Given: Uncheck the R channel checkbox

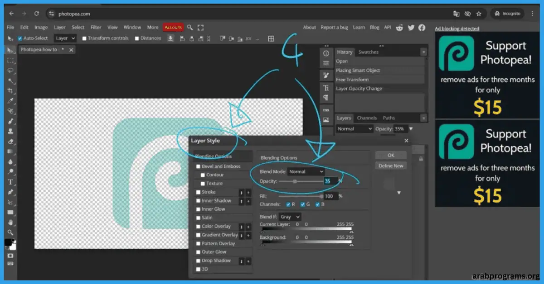Looking at the screenshot, I should (x=288, y=204).
